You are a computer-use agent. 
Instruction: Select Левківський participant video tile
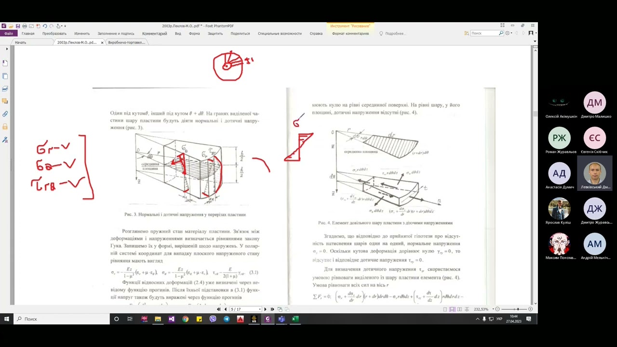(595, 174)
